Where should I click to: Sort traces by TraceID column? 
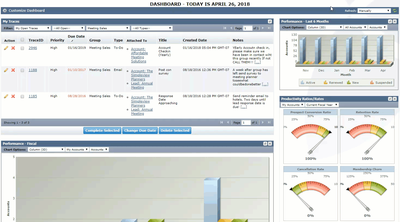[x=36, y=40]
